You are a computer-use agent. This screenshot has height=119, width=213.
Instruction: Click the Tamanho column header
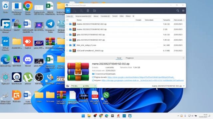point(166,20)
